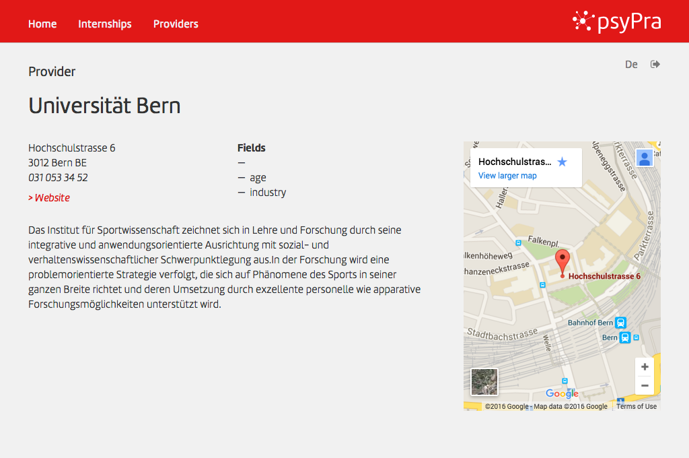The height and width of the screenshot is (458, 689).
Task: Click the logout arrow icon
Action: (x=655, y=64)
